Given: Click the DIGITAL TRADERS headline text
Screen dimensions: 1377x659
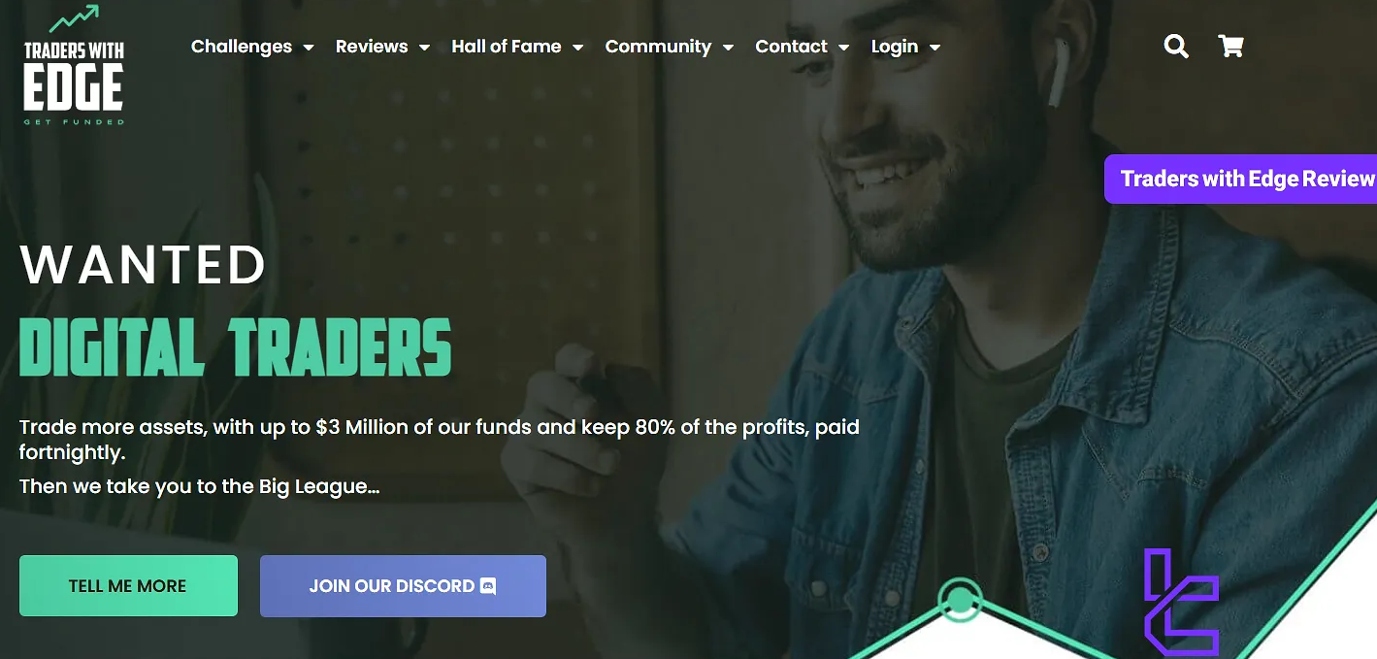Looking at the screenshot, I should click(x=236, y=347).
